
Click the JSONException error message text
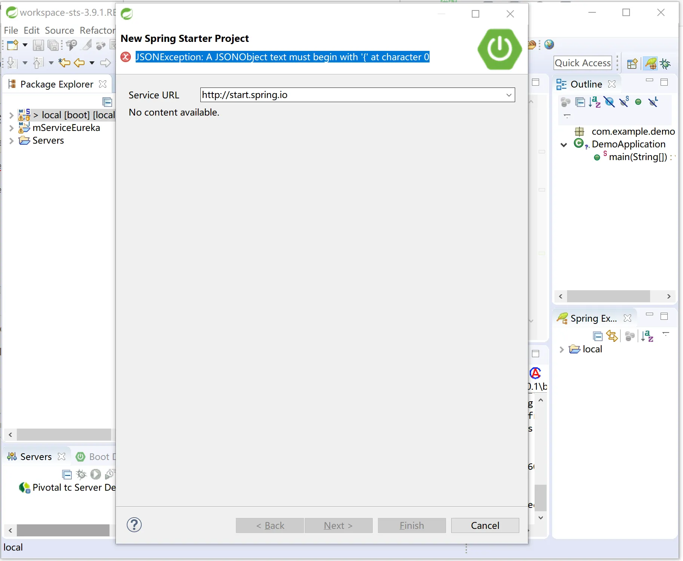tap(282, 57)
